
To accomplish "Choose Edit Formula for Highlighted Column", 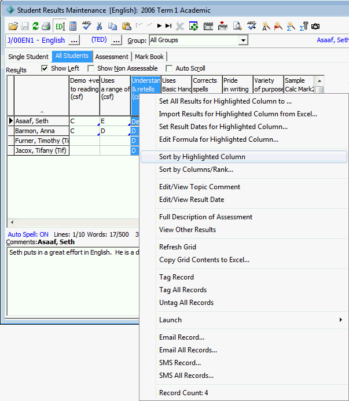I will pyautogui.click(x=244, y=139).
